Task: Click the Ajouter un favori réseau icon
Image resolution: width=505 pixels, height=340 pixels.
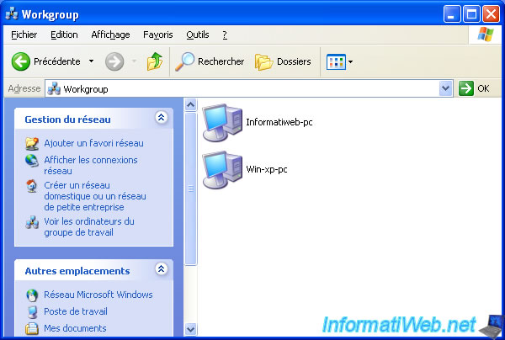Action: tap(32, 144)
